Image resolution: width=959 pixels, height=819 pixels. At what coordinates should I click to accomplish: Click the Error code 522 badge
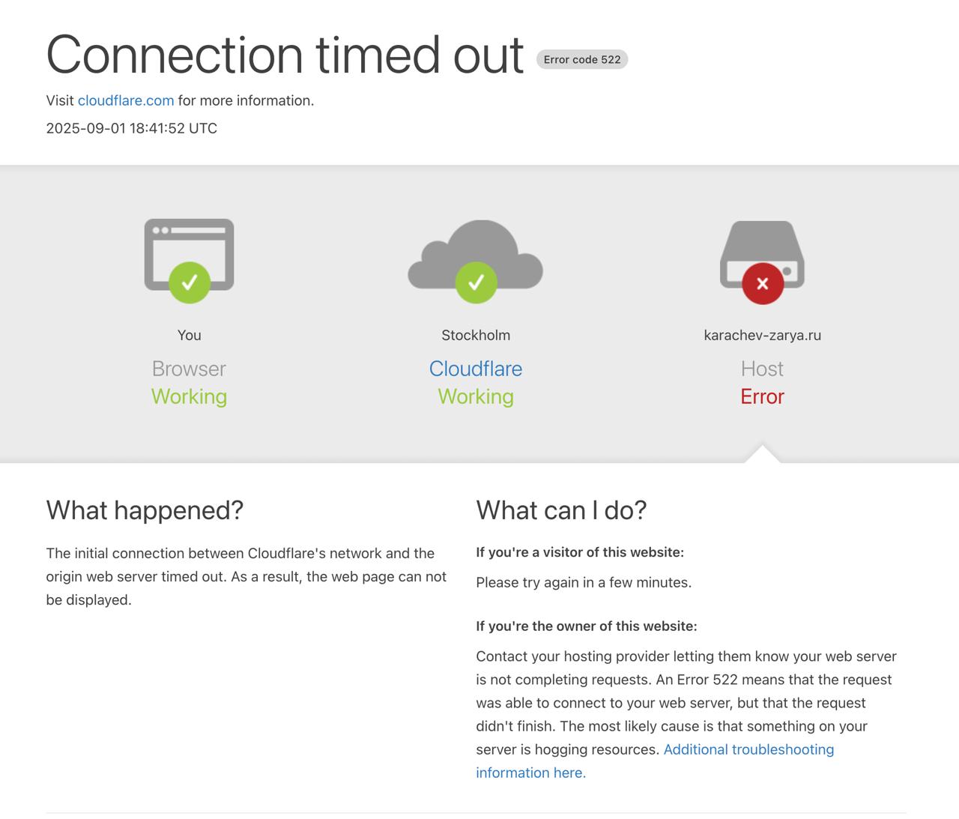click(582, 59)
